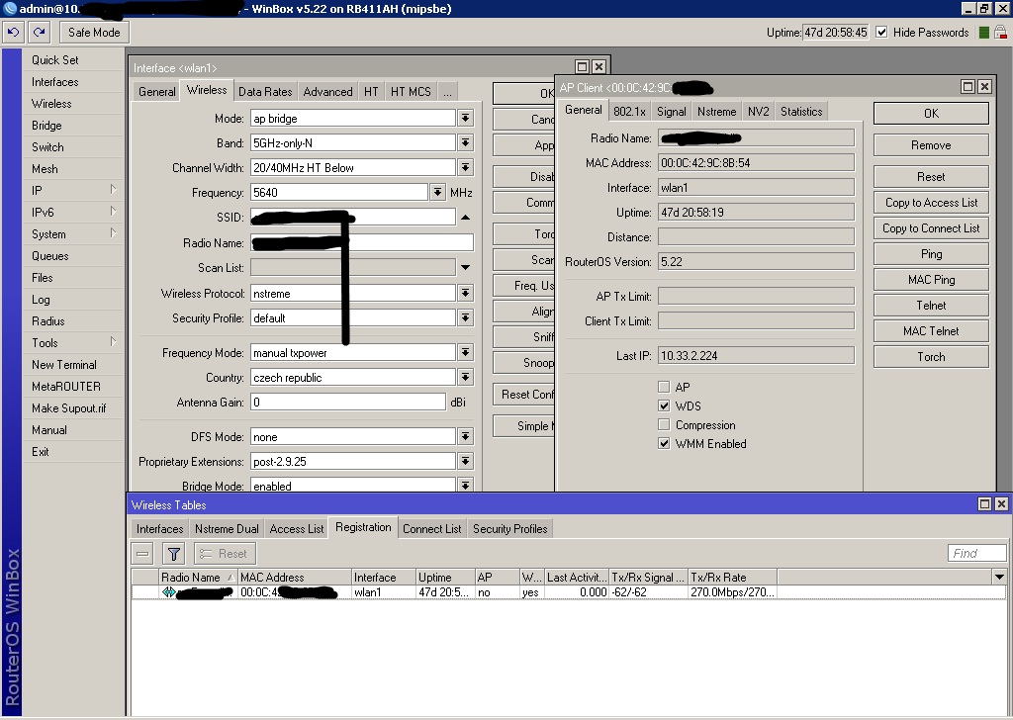This screenshot has width=1013, height=720.
Task: Open the Proprietary Extensions dropdown
Action: [x=465, y=461]
